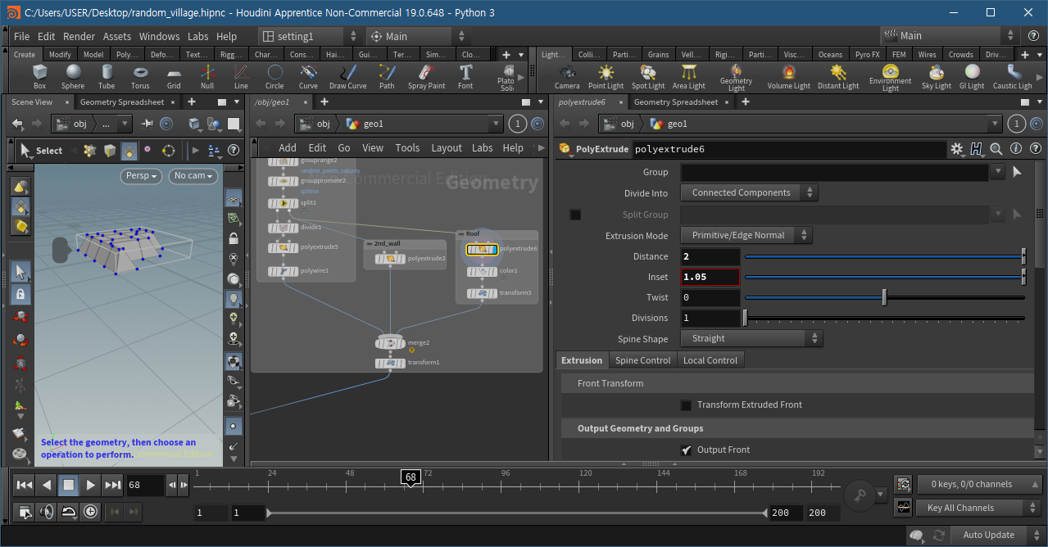Add a Sky Light from shelf

click(x=937, y=76)
